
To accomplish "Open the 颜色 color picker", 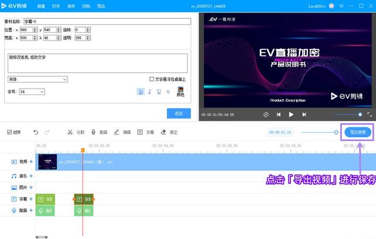I will tap(180, 92).
